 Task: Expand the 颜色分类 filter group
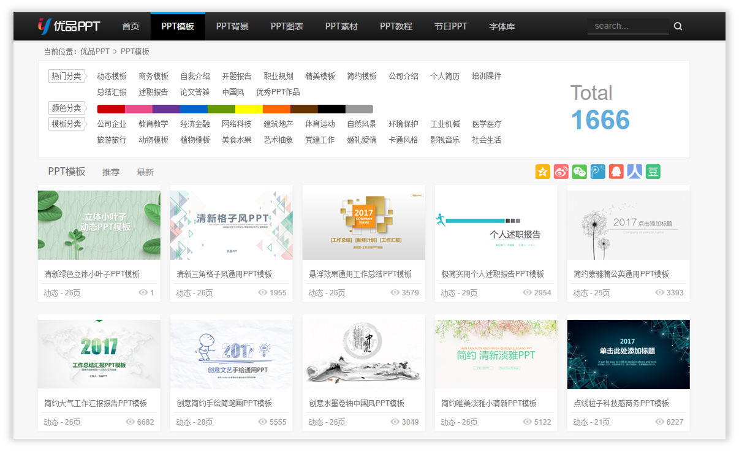66,108
